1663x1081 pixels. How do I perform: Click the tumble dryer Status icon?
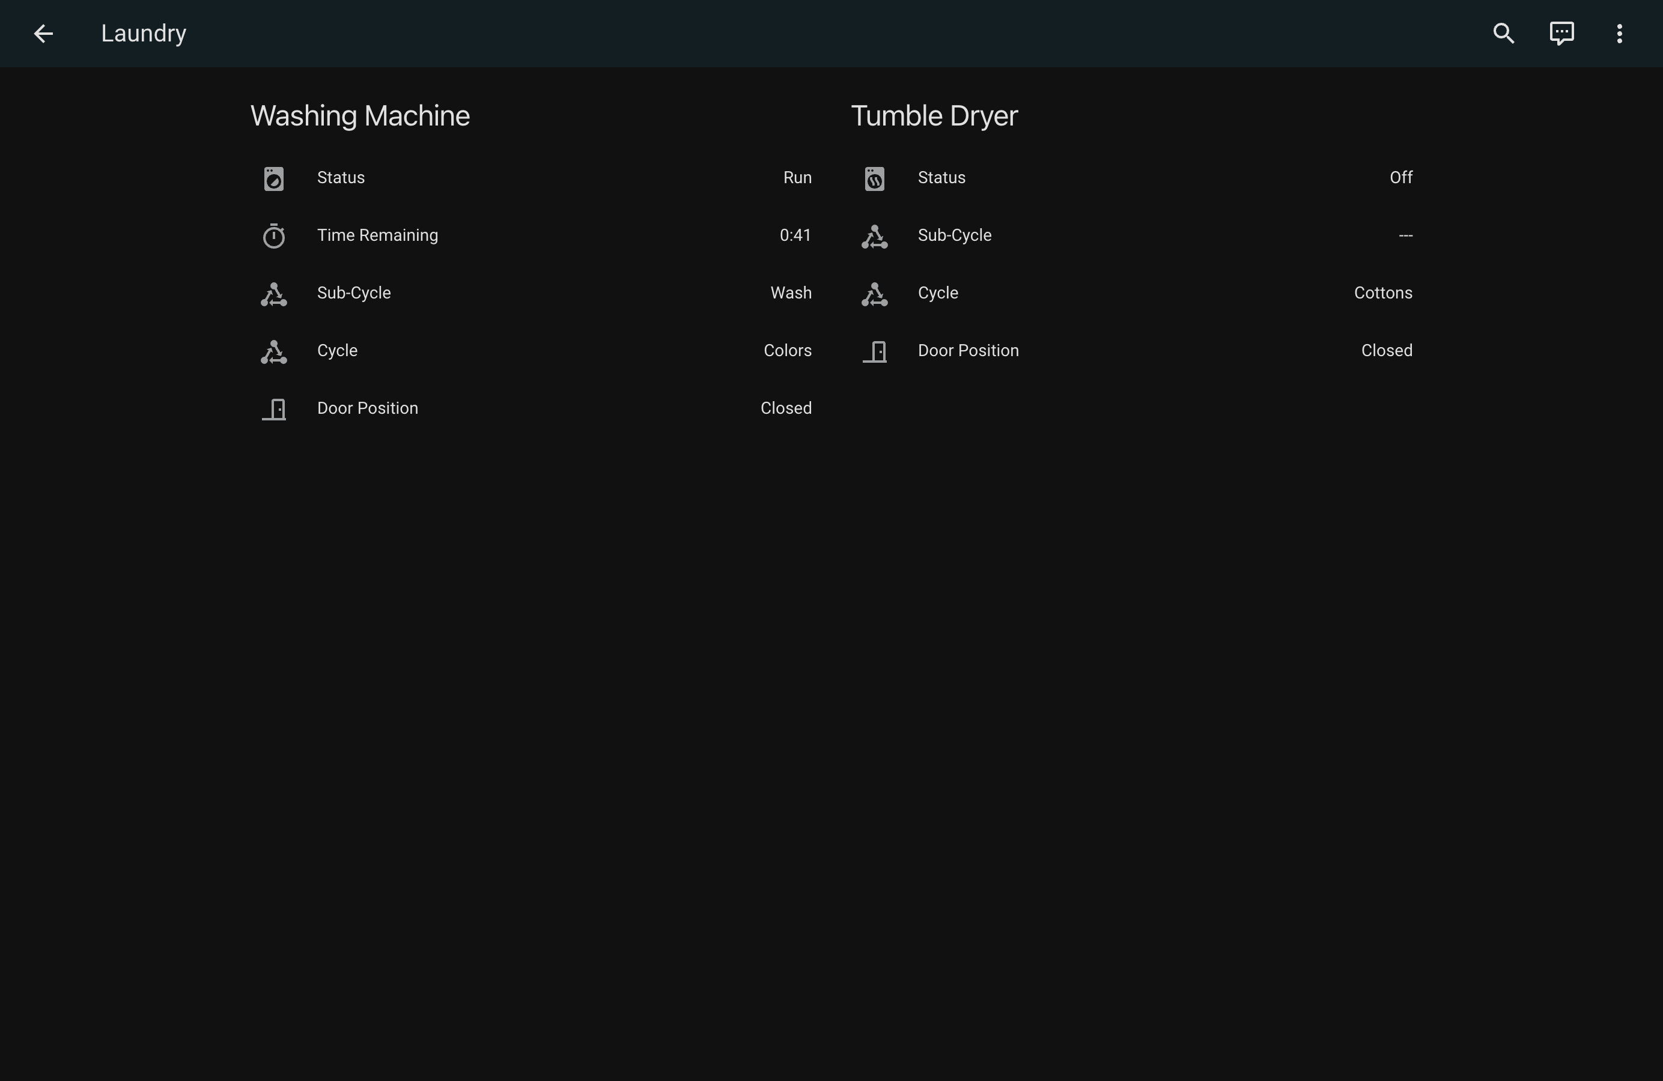point(874,179)
